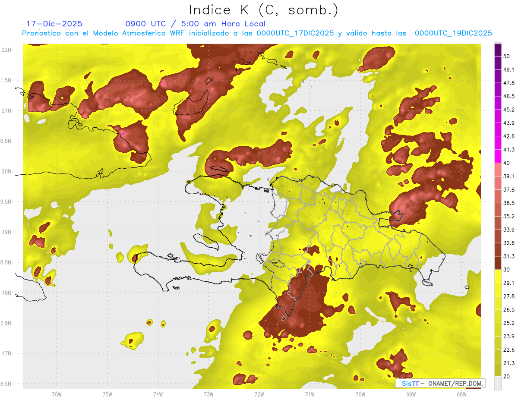
Task: Click the 74W longitude axis label
Action: pos(158,394)
